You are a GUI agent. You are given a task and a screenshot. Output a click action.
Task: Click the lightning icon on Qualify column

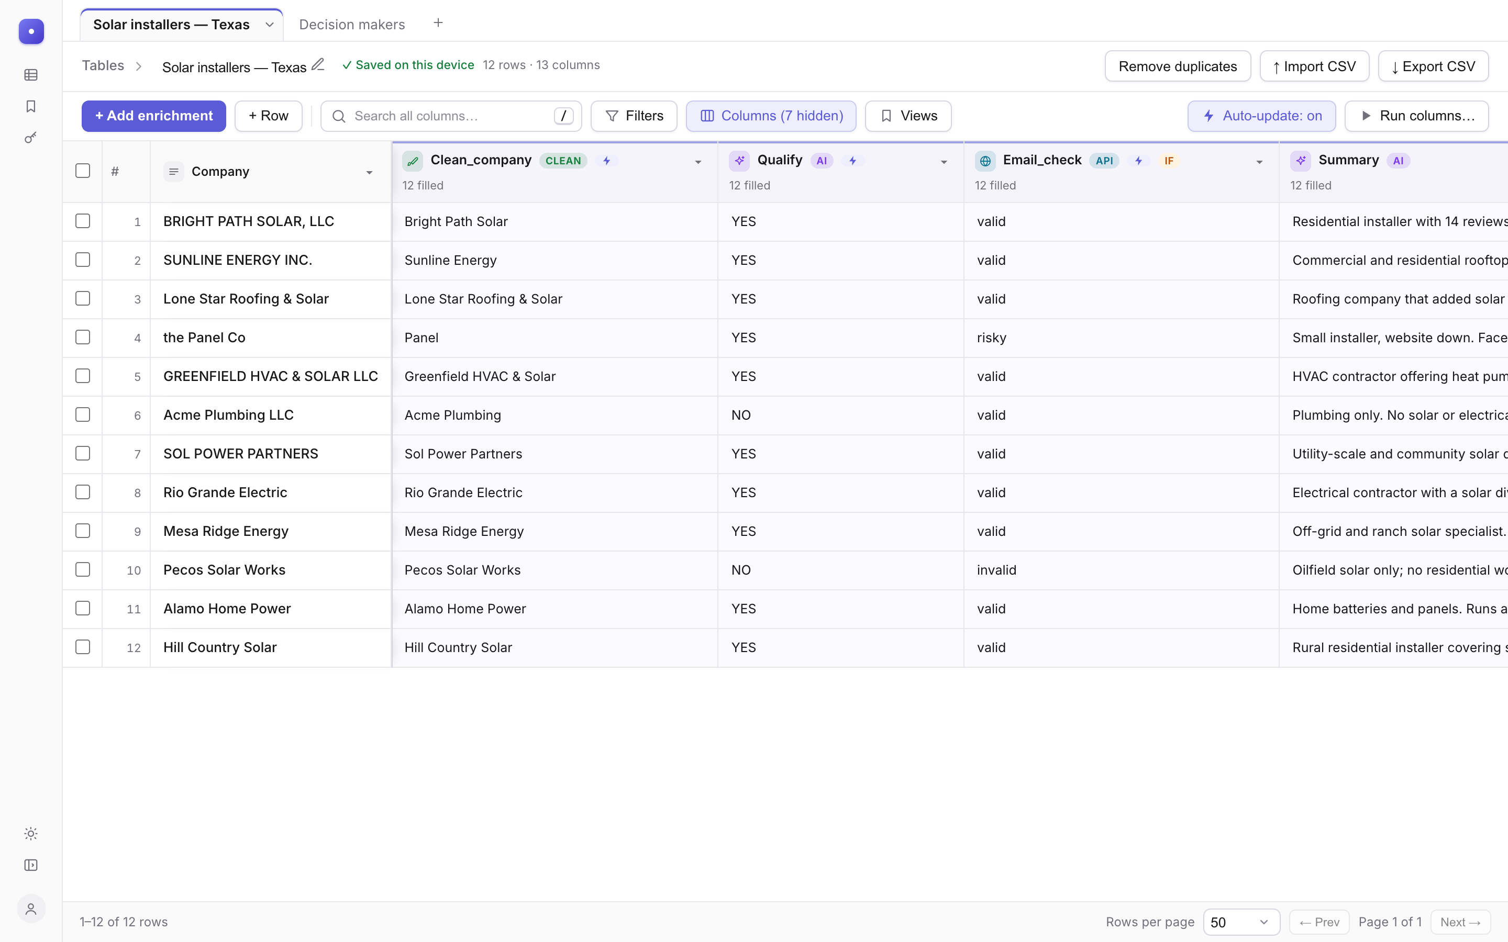pos(852,161)
